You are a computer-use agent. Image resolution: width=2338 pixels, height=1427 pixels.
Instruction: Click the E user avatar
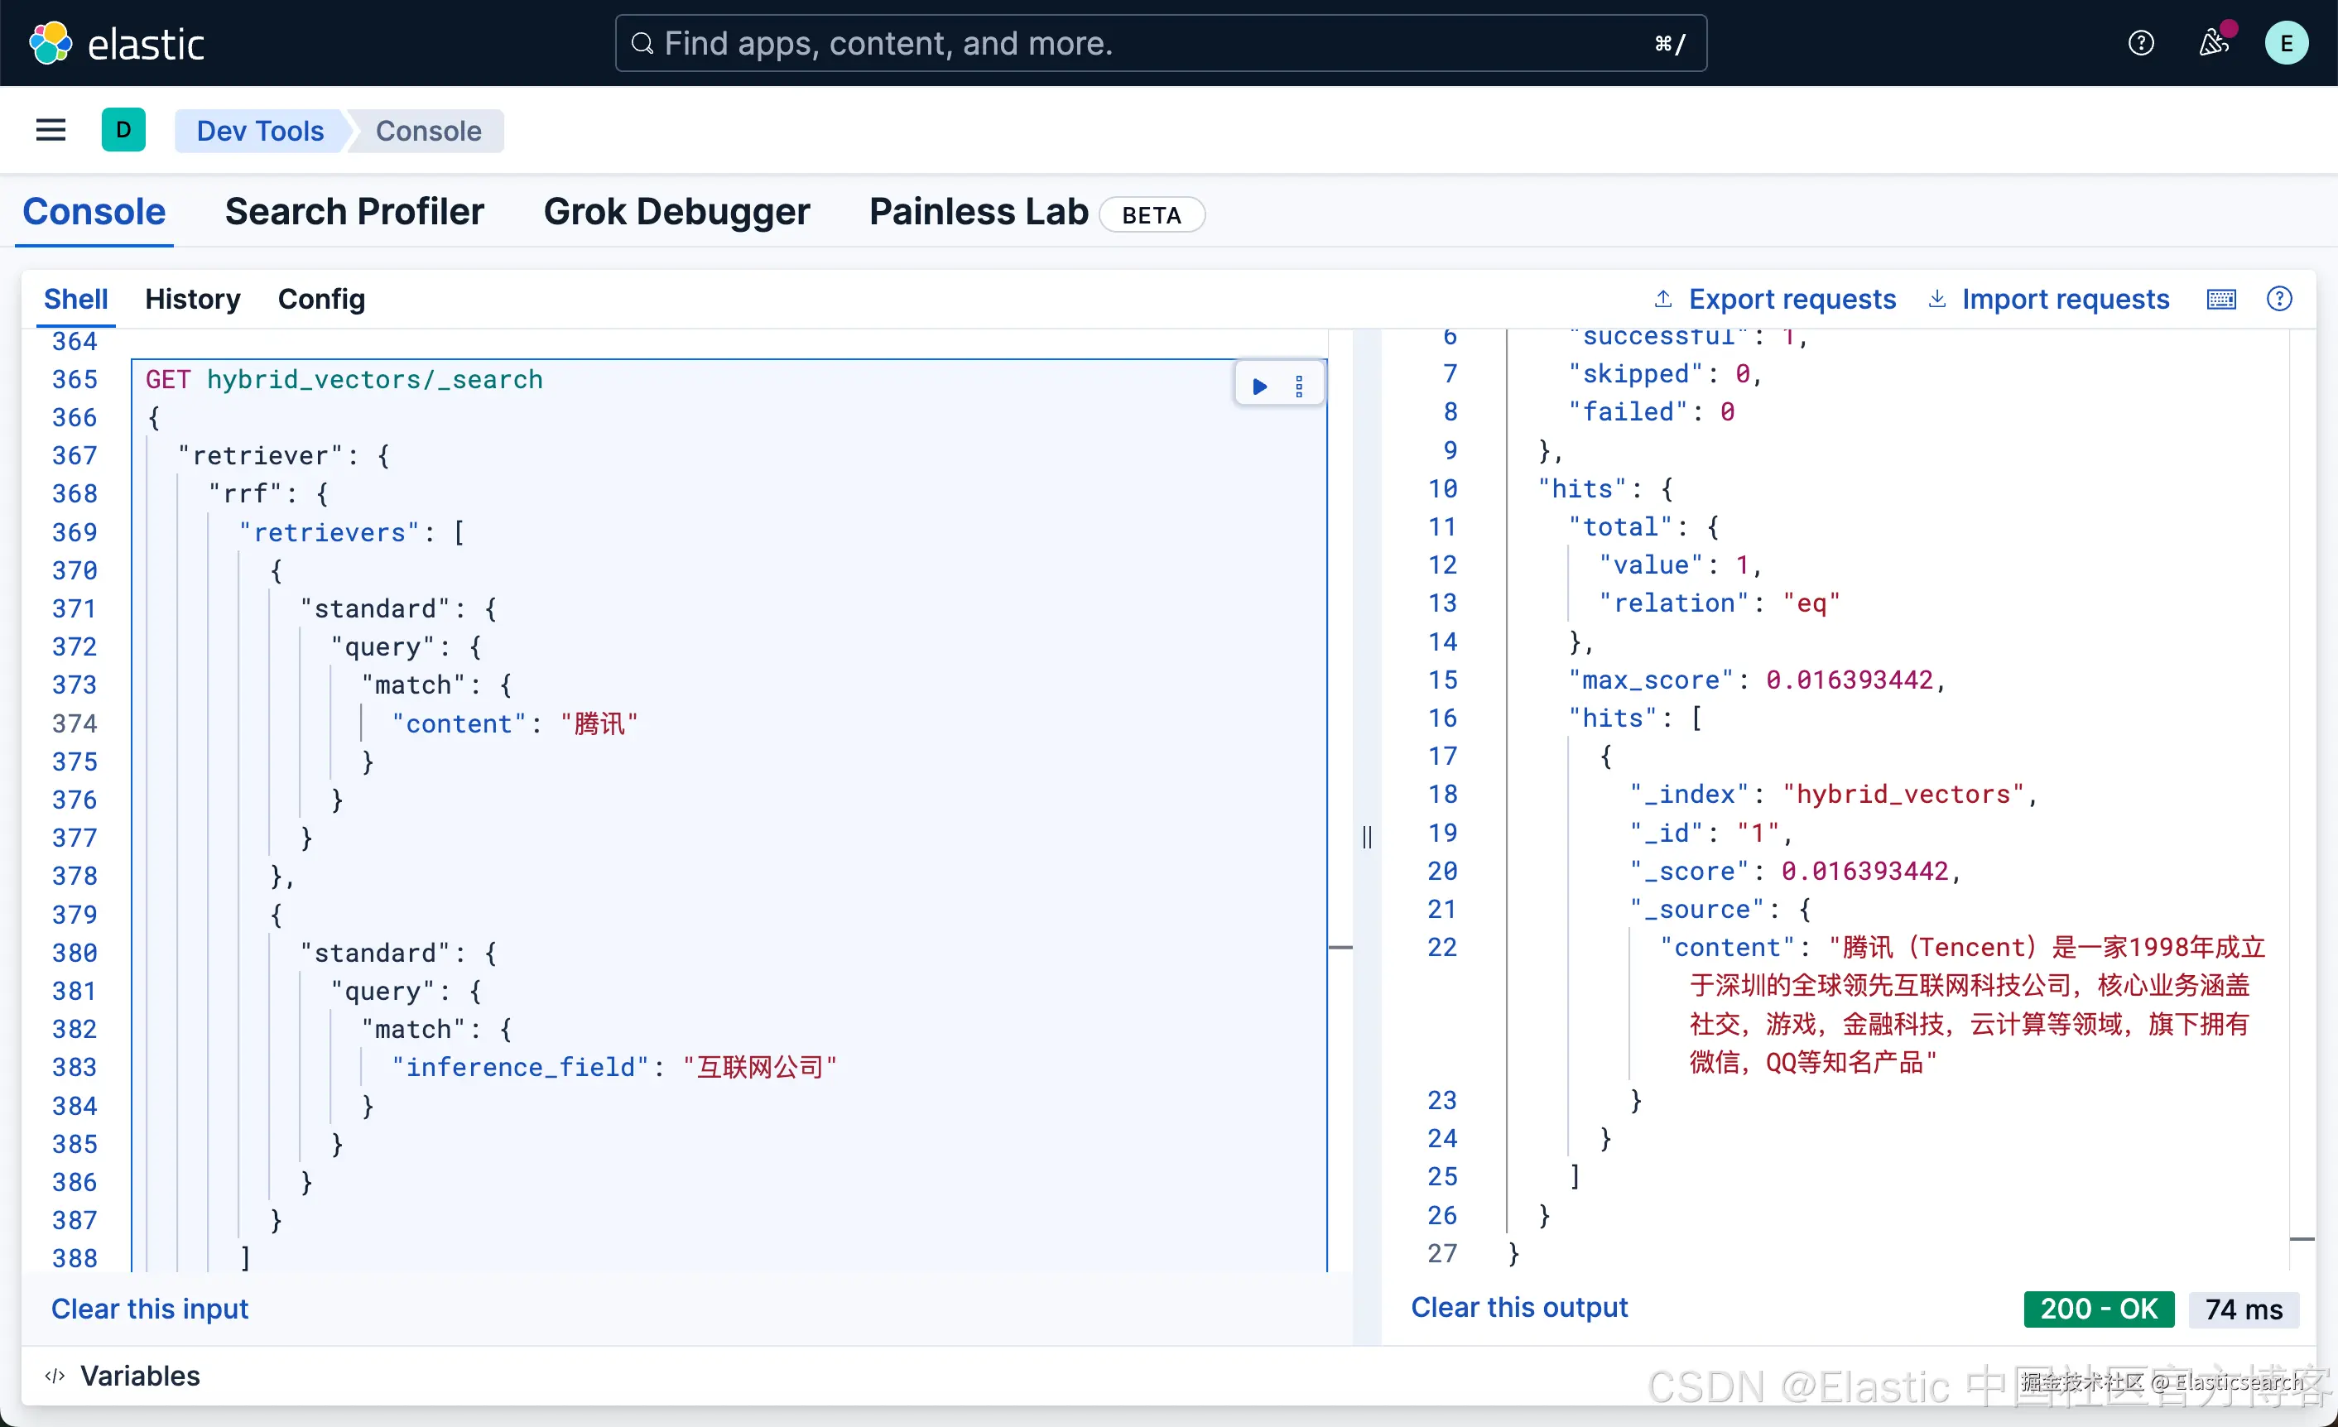(x=2286, y=43)
